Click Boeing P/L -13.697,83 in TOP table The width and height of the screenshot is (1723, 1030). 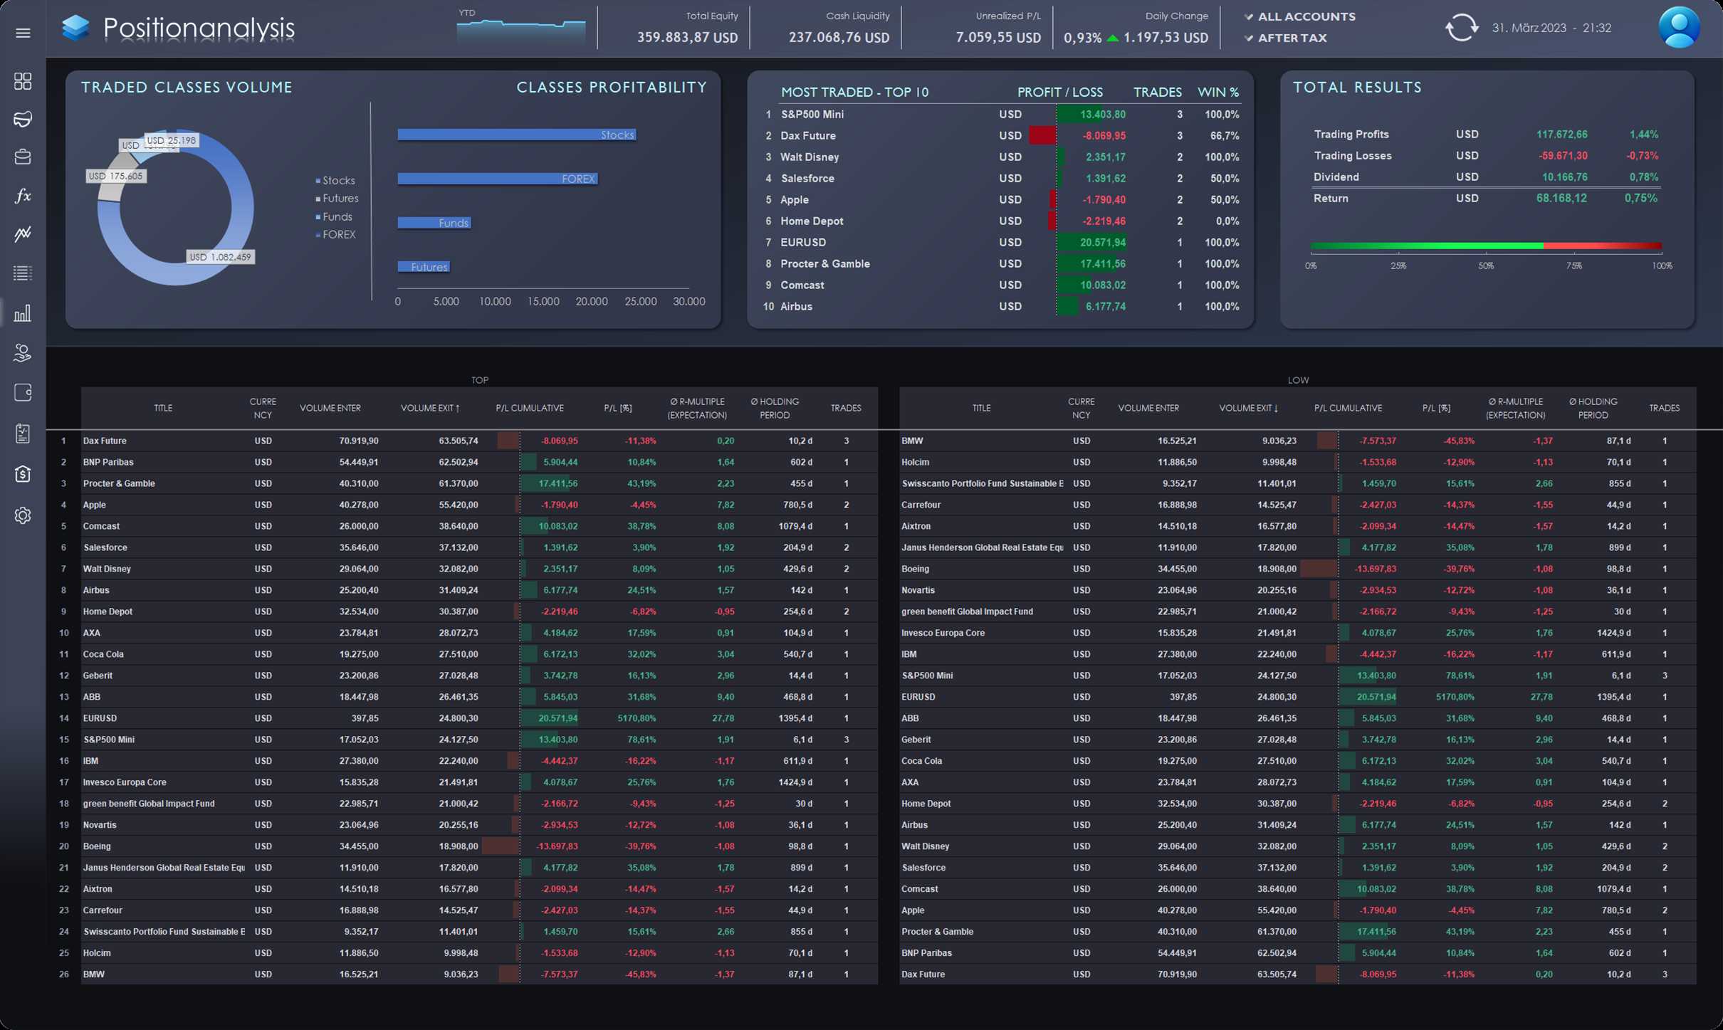[557, 846]
